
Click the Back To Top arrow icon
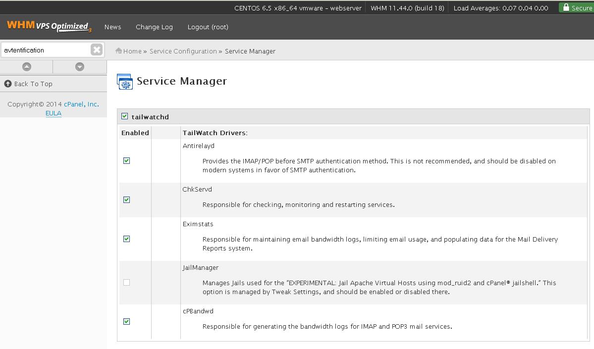8,84
